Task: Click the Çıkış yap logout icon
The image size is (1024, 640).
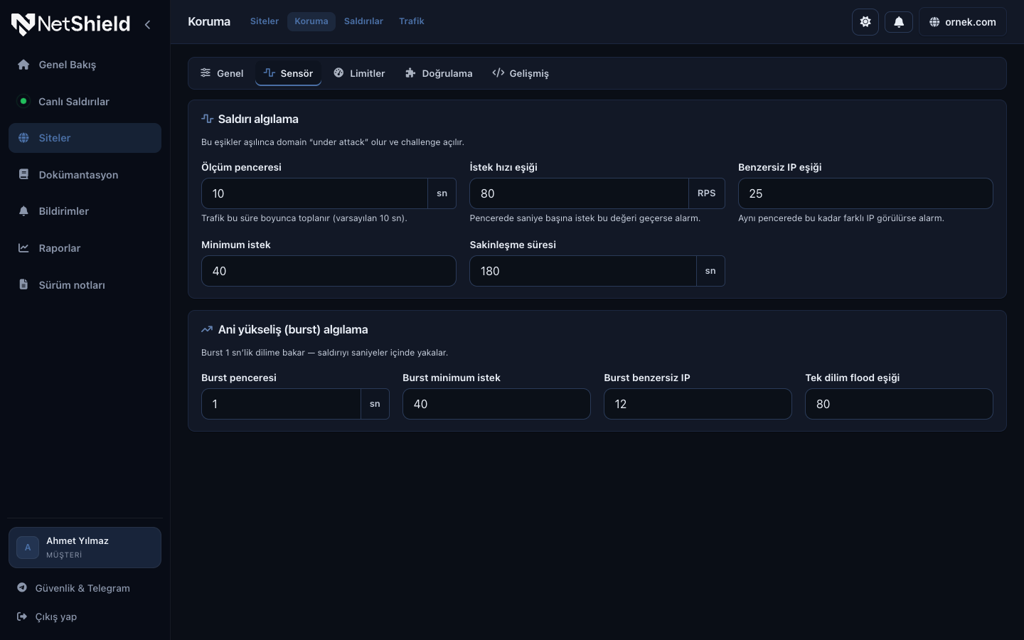Action: (x=22, y=617)
